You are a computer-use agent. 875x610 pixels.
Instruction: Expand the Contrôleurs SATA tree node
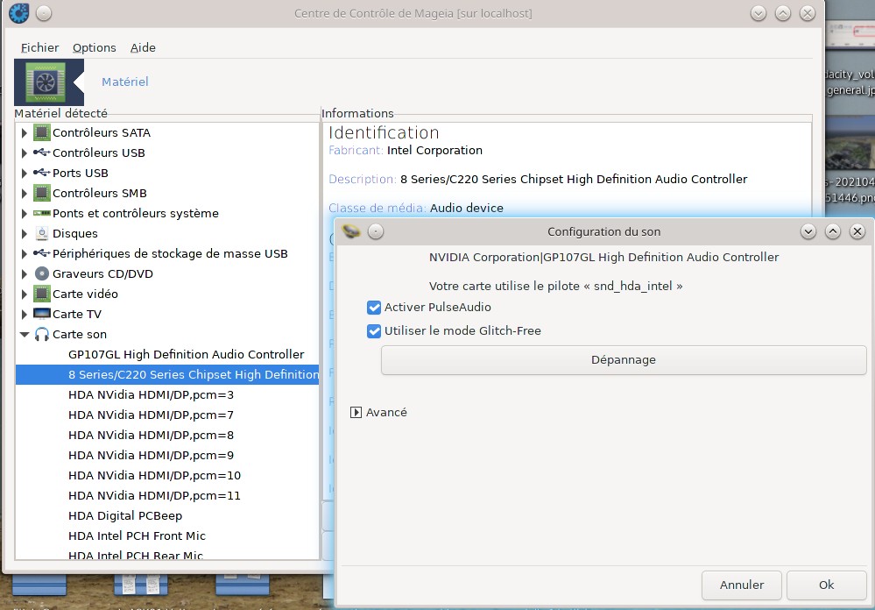click(x=24, y=133)
